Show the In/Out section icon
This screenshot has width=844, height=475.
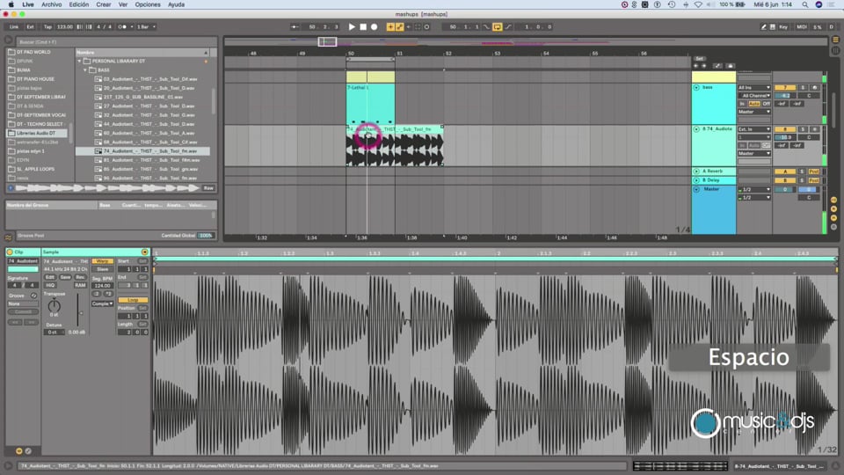coord(833,200)
